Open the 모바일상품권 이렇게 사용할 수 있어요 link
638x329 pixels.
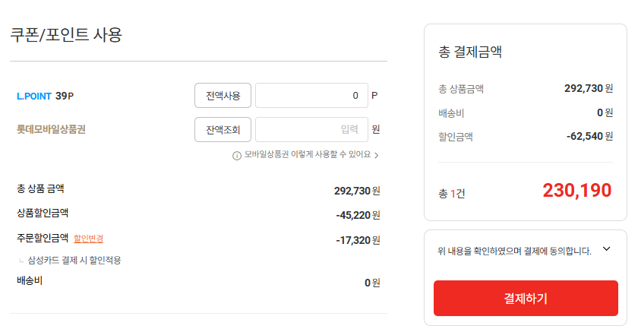click(307, 155)
